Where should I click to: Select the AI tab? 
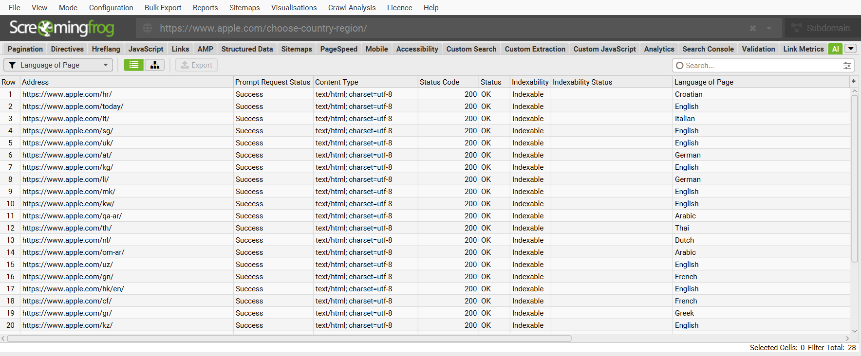click(836, 49)
